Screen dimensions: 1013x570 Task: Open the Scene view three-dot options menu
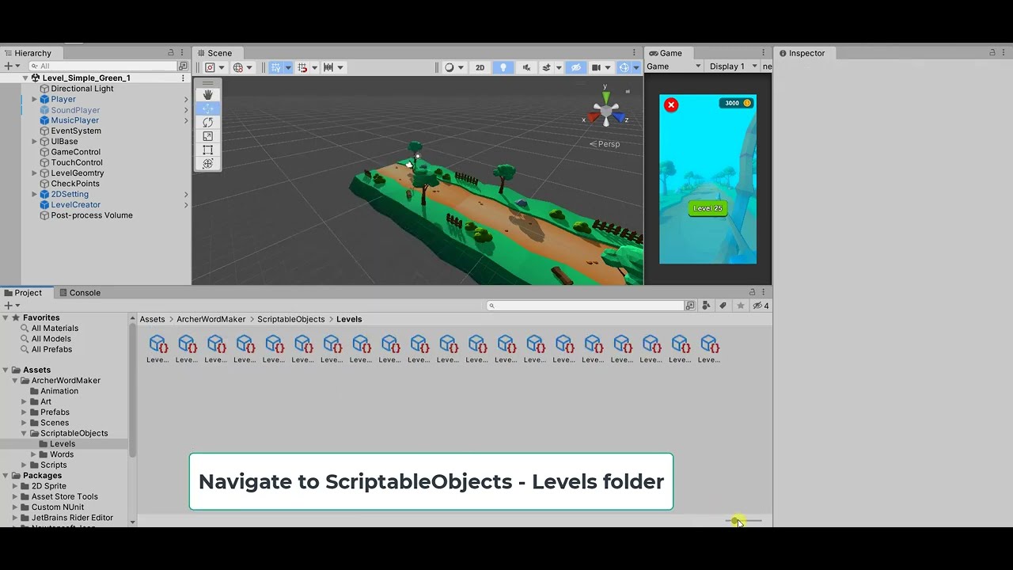tap(634, 53)
